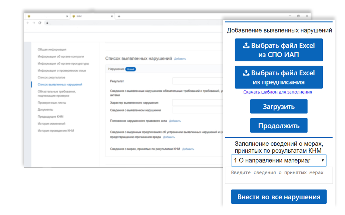
Task: Reload the page with the refresh icon
Action: pos(40,23)
